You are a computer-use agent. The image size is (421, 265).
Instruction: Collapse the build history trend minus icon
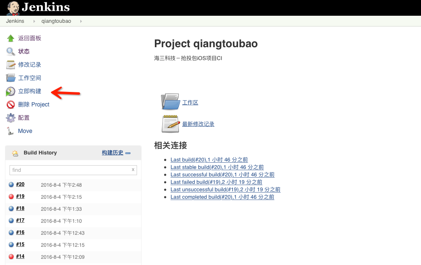[128, 153]
